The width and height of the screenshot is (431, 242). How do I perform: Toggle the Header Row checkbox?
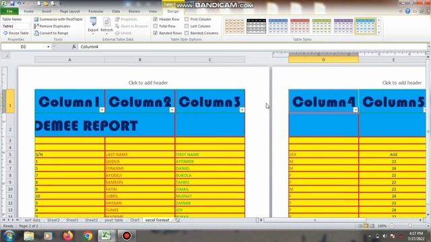point(156,19)
